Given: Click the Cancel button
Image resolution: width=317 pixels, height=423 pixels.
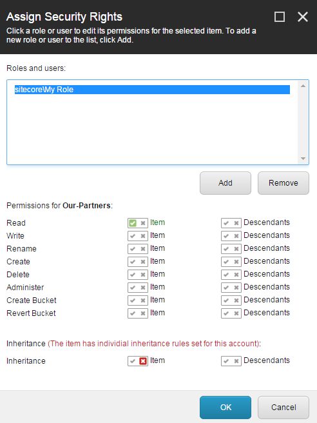Looking at the screenshot, I should click(283, 408).
